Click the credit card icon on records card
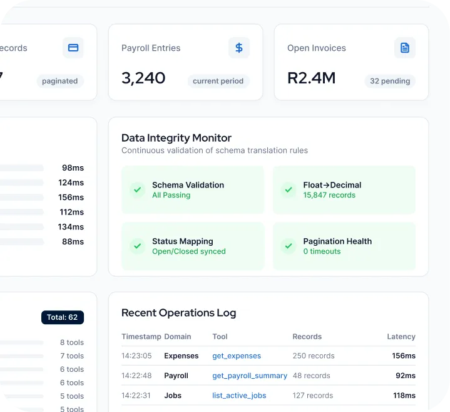Image resolution: width=450 pixels, height=412 pixels. [73, 48]
